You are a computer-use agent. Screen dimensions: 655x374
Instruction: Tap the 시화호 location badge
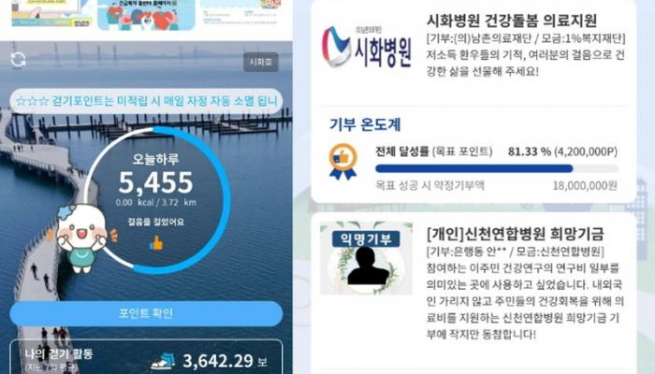click(x=261, y=62)
